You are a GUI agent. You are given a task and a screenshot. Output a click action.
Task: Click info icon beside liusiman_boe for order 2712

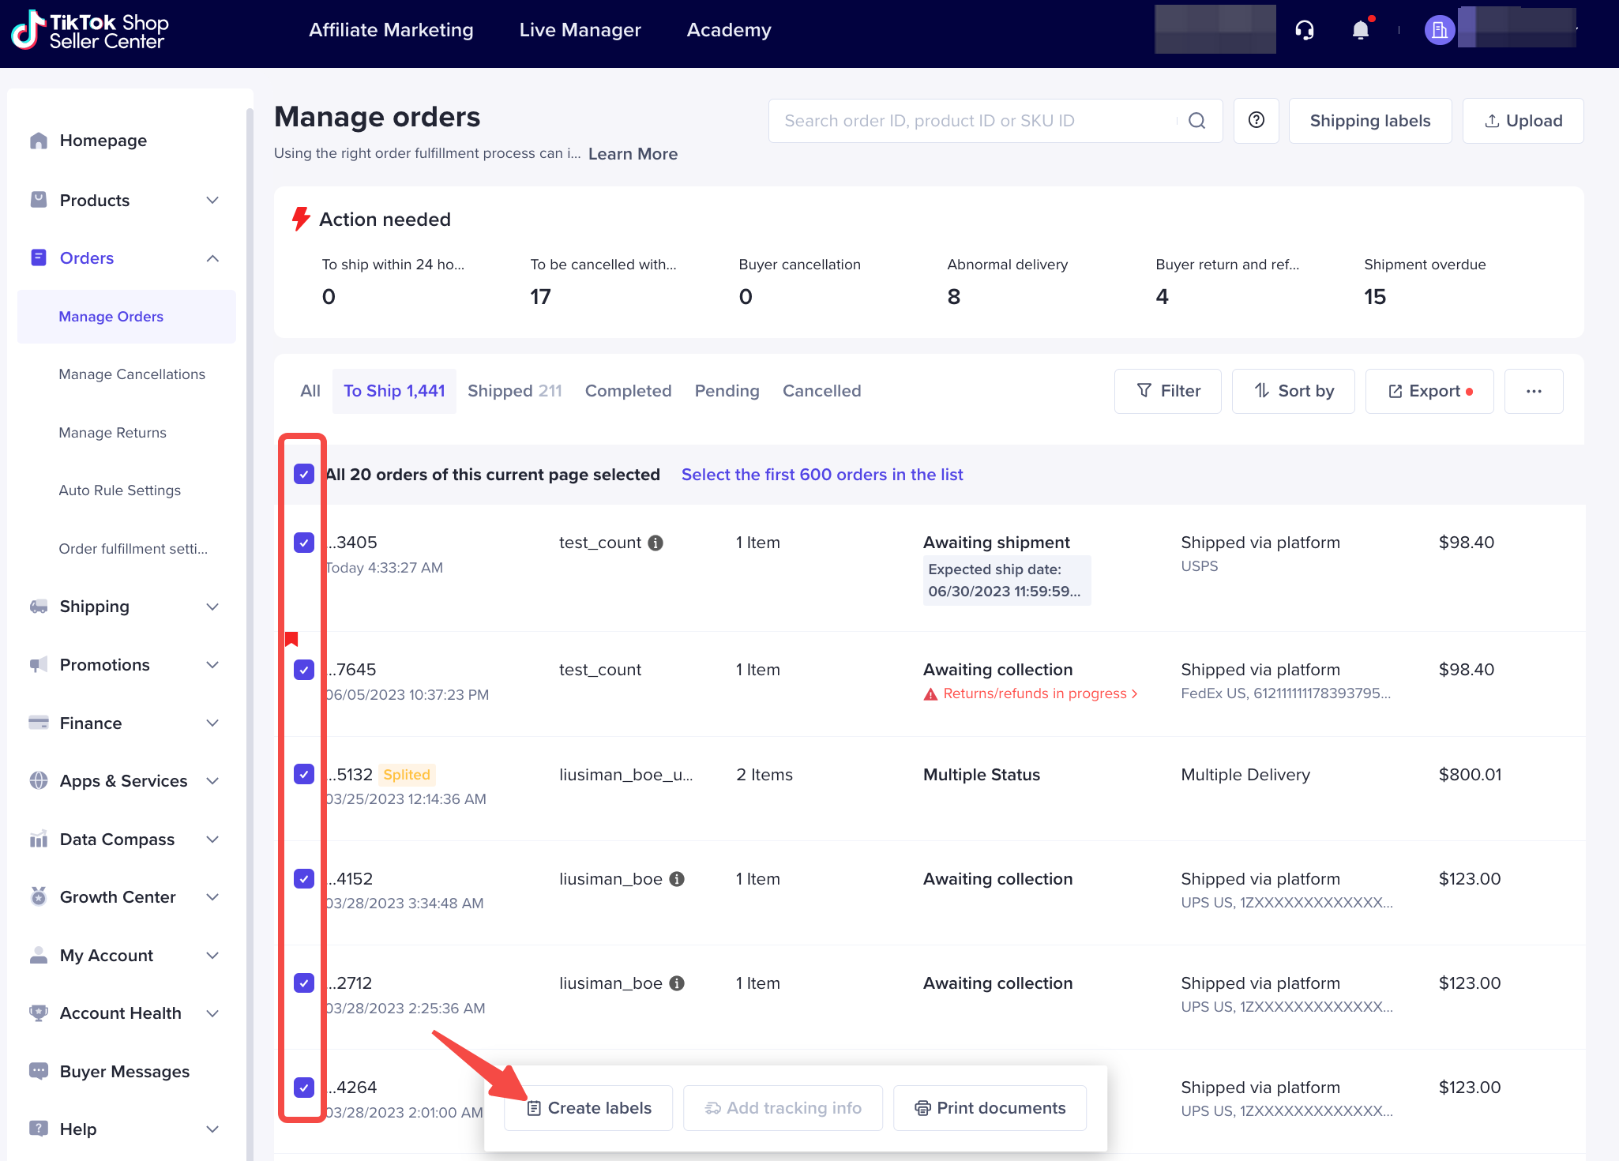(x=677, y=983)
